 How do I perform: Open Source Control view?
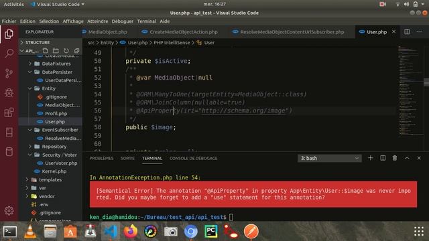point(9,73)
